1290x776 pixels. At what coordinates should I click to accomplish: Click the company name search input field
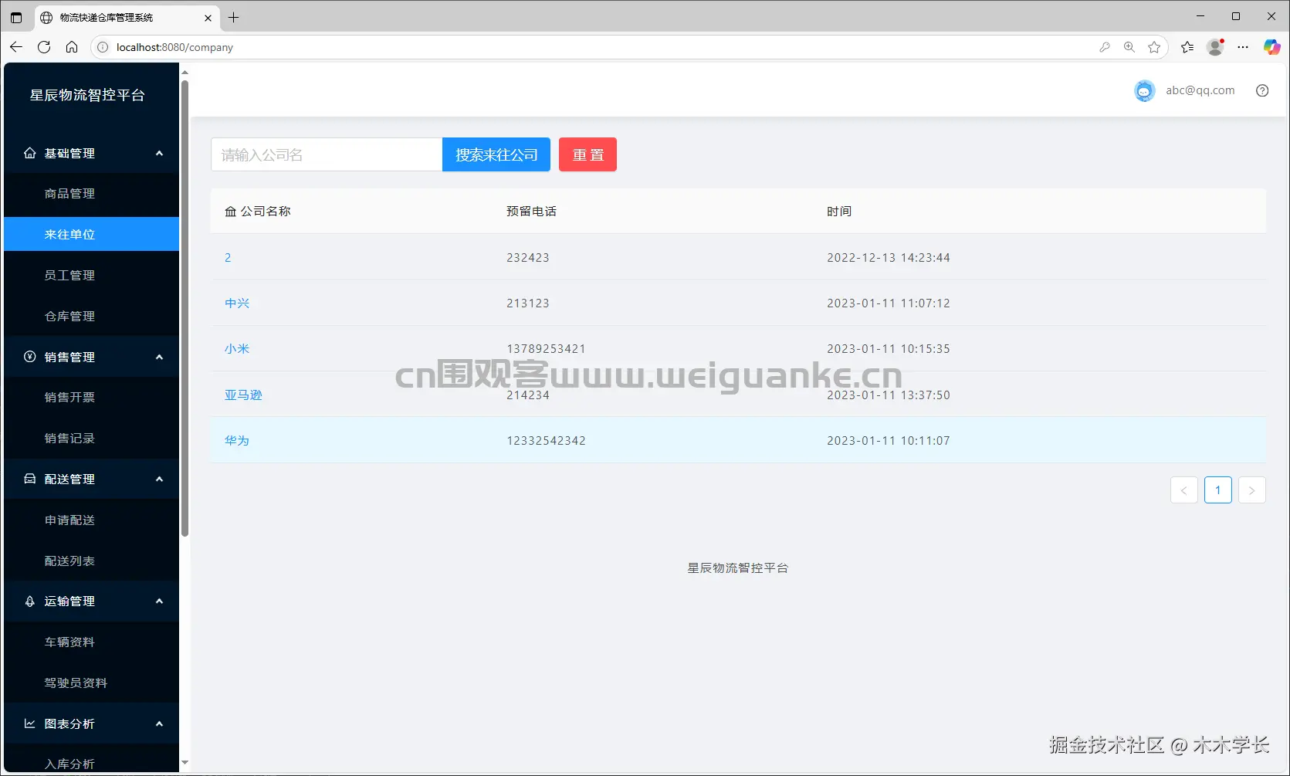(326, 154)
